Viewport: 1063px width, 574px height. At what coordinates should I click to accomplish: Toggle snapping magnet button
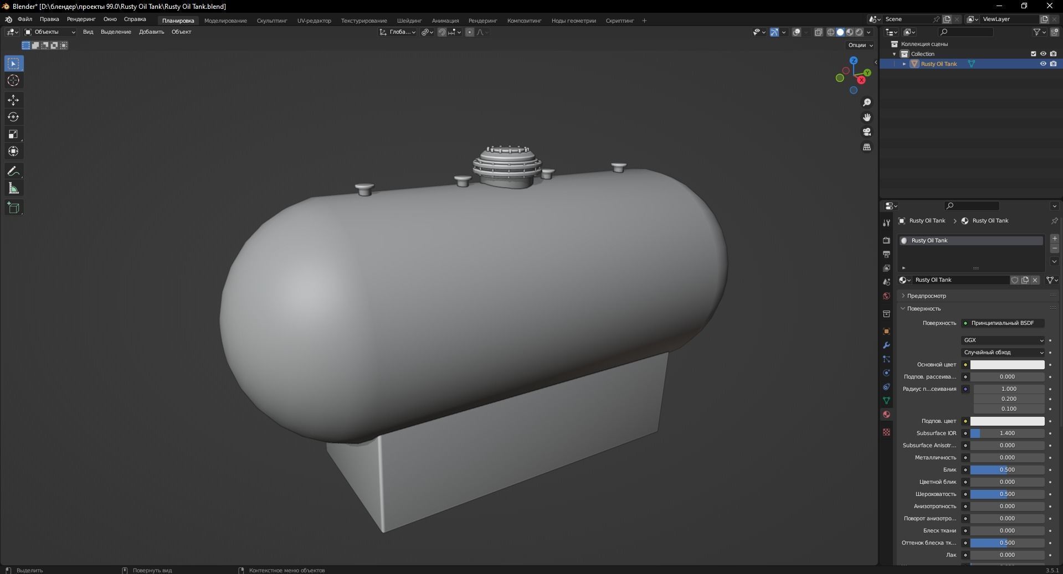click(x=441, y=32)
